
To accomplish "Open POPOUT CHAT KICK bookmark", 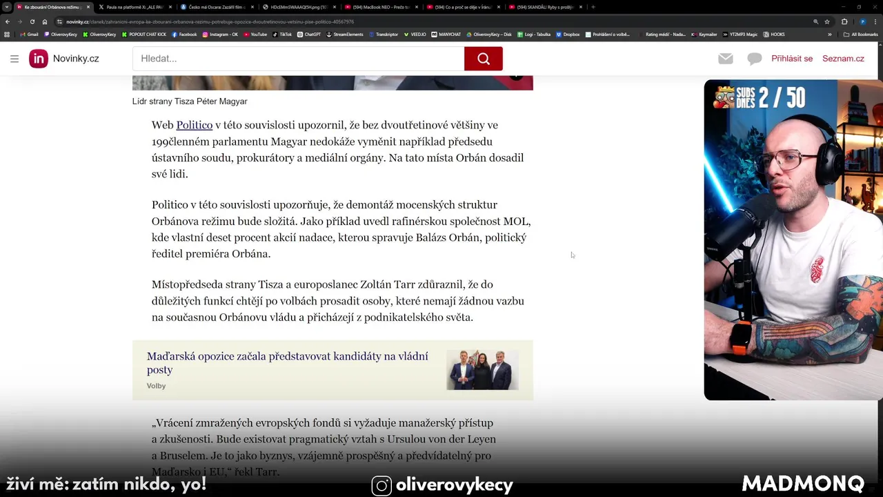I will click(144, 34).
